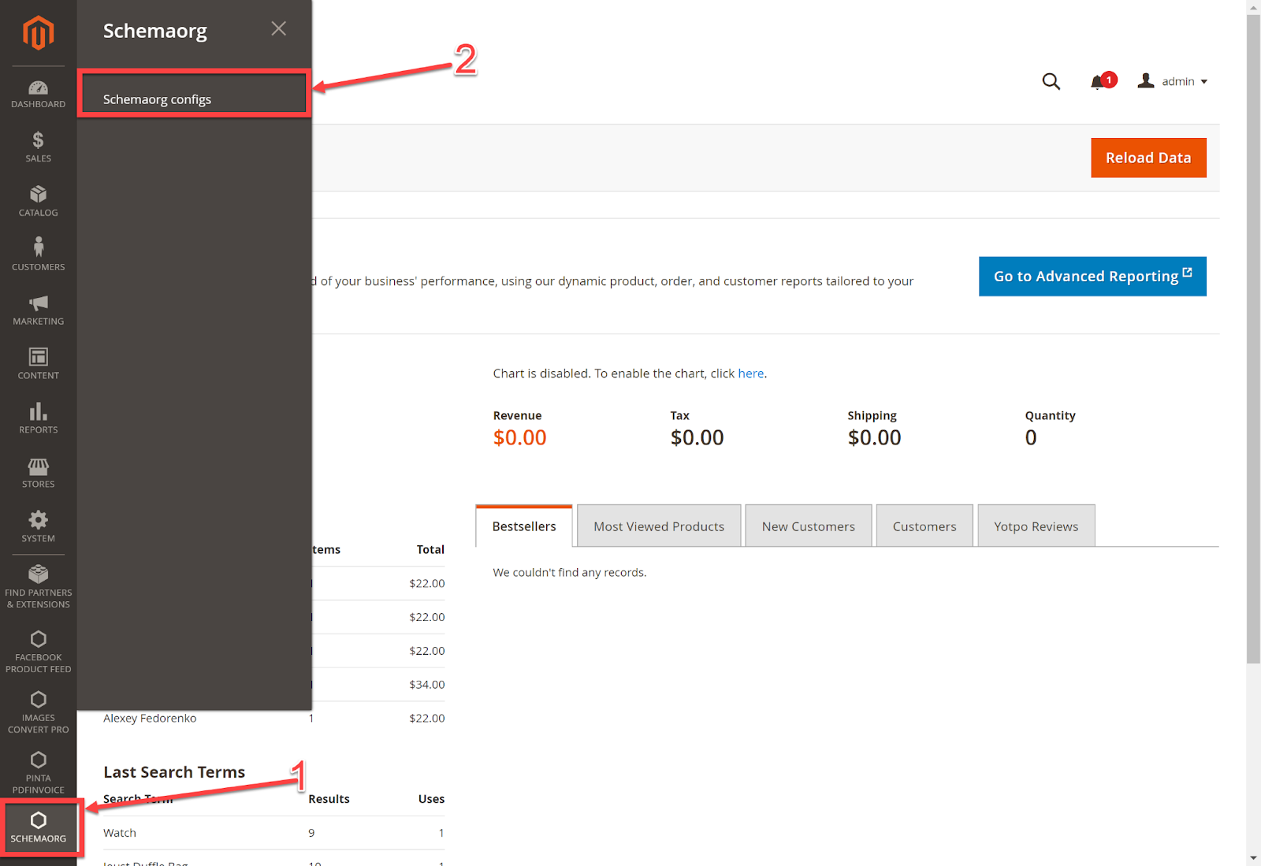
Task: Click the Revenue $0.00 value
Action: tap(519, 437)
